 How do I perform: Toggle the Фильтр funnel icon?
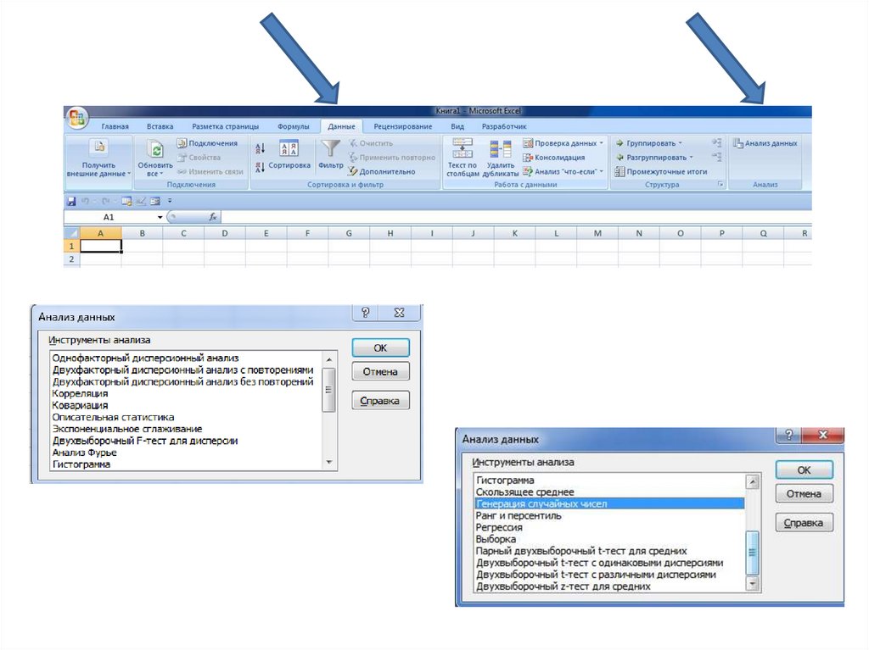(330, 148)
